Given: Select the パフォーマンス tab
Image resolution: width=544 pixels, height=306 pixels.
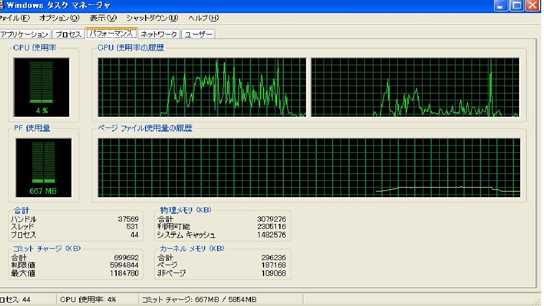Looking at the screenshot, I should point(111,33).
